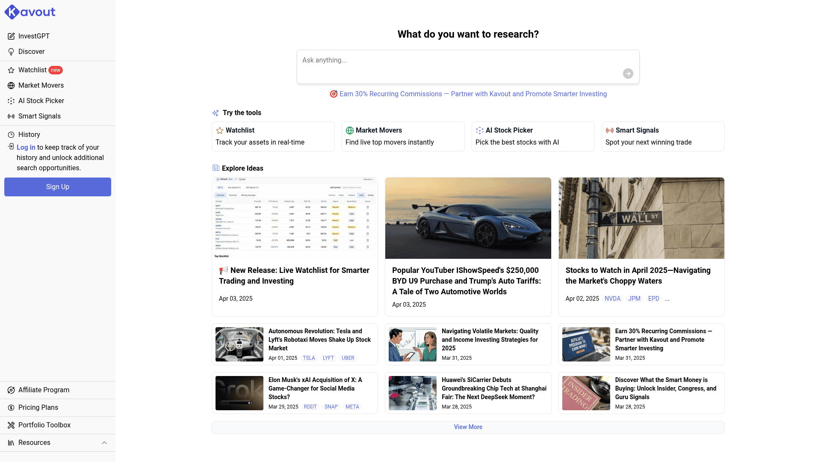The image size is (821, 462).
Task: Click the Affiliate Program icon
Action: [x=11, y=390]
